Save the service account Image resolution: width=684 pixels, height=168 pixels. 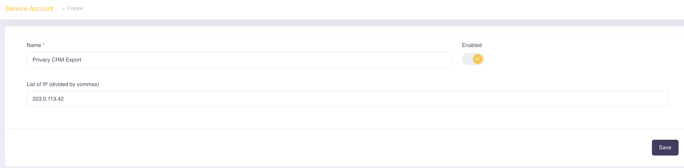coord(665,148)
